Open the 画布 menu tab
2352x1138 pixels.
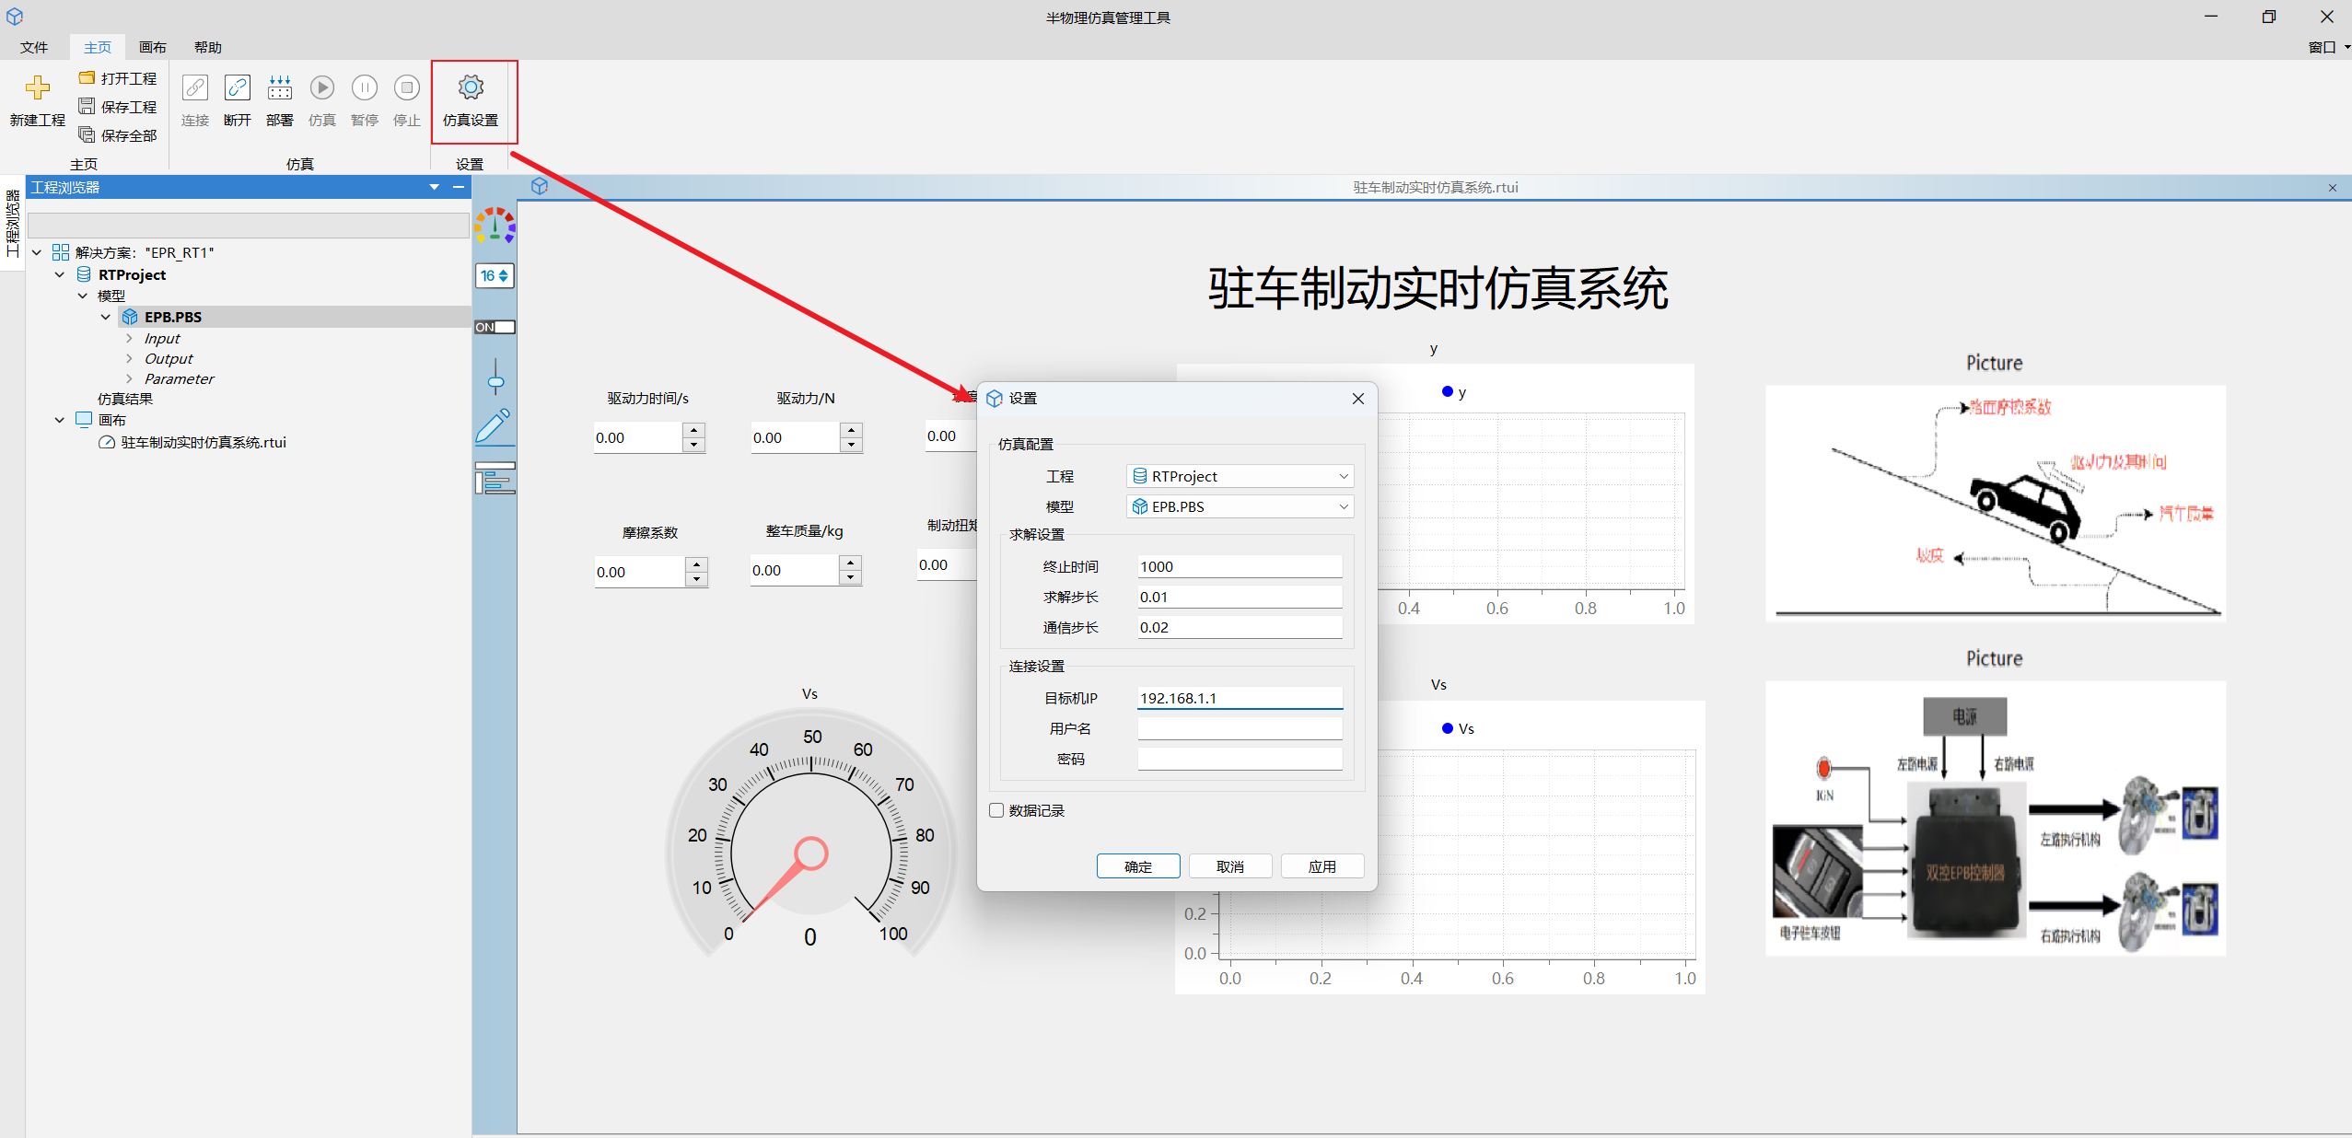[152, 47]
